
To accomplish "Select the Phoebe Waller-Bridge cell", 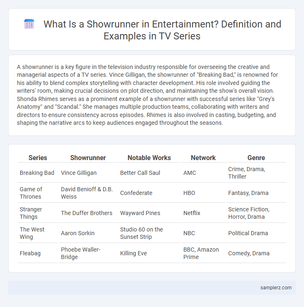I will [x=88, y=253].
